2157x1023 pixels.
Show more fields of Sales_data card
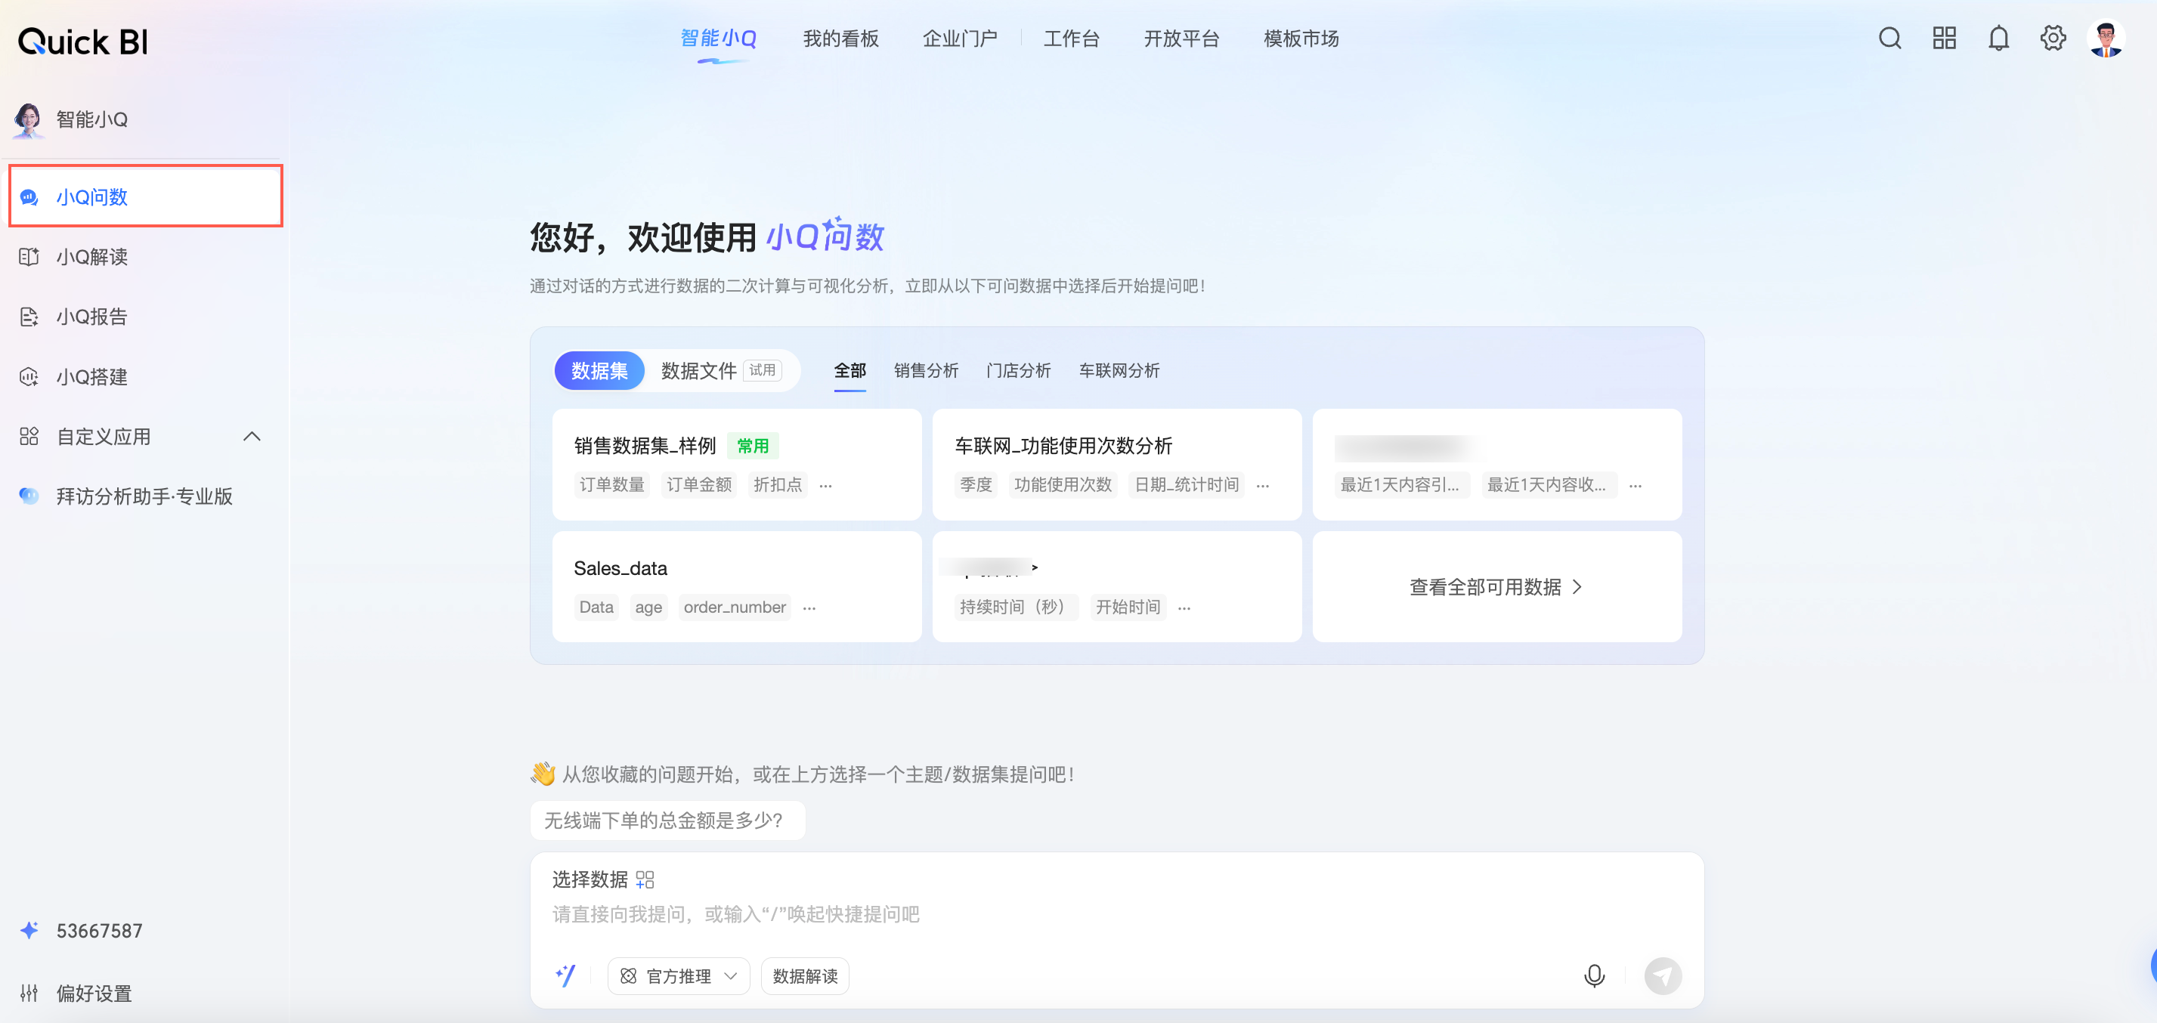[x=809, y=607]
